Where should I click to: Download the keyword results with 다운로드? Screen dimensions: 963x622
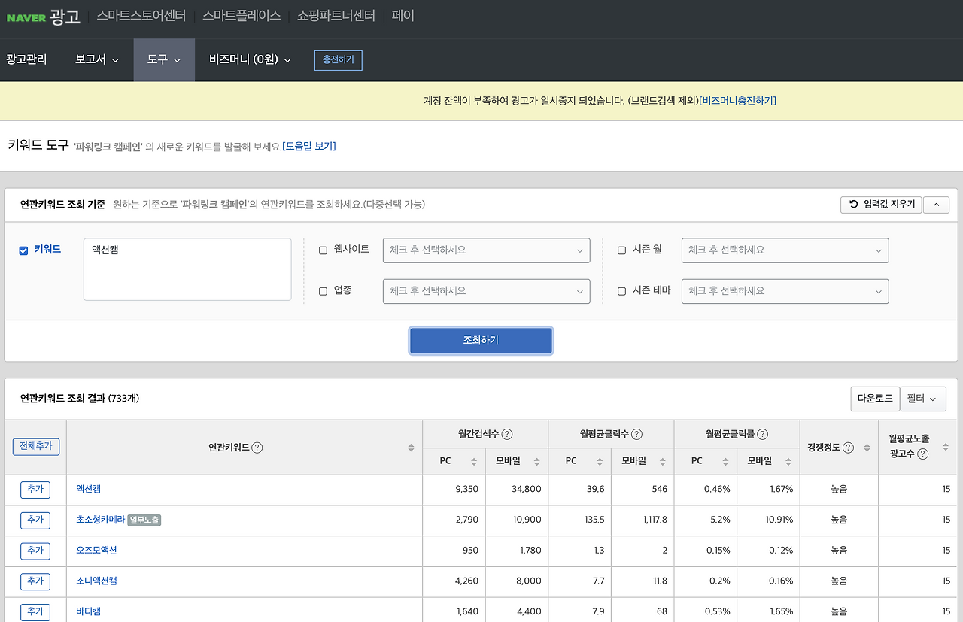(x=875, y=399)
